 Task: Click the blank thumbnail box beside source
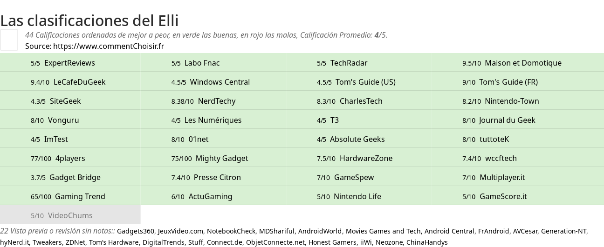pos(9,40)
